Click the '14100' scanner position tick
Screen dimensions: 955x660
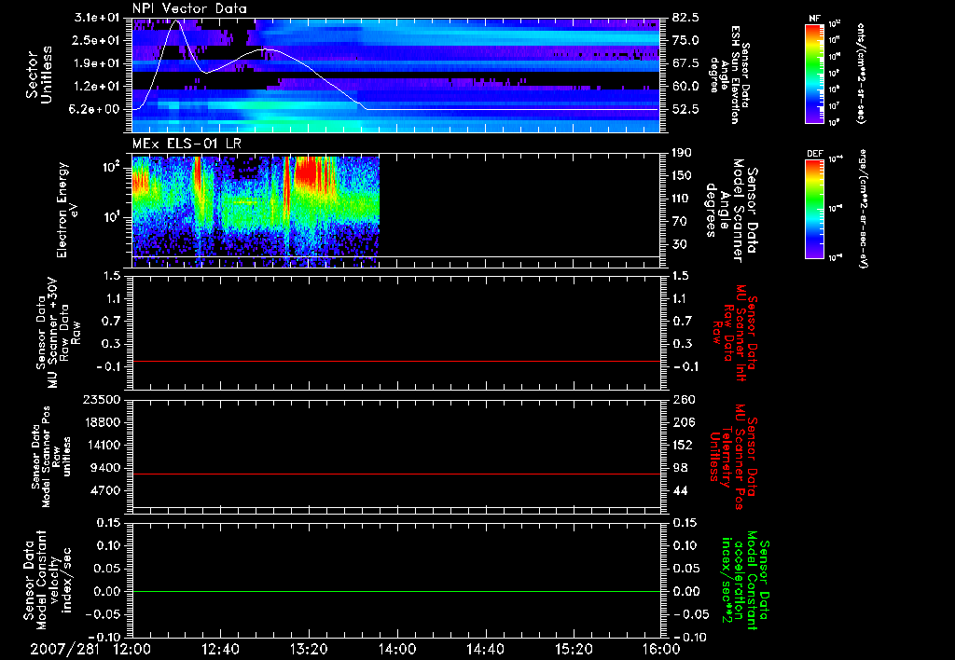tap(102, 445)
